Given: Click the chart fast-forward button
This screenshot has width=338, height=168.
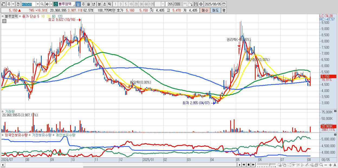Looking at the screenshot, I should point(253,165).
